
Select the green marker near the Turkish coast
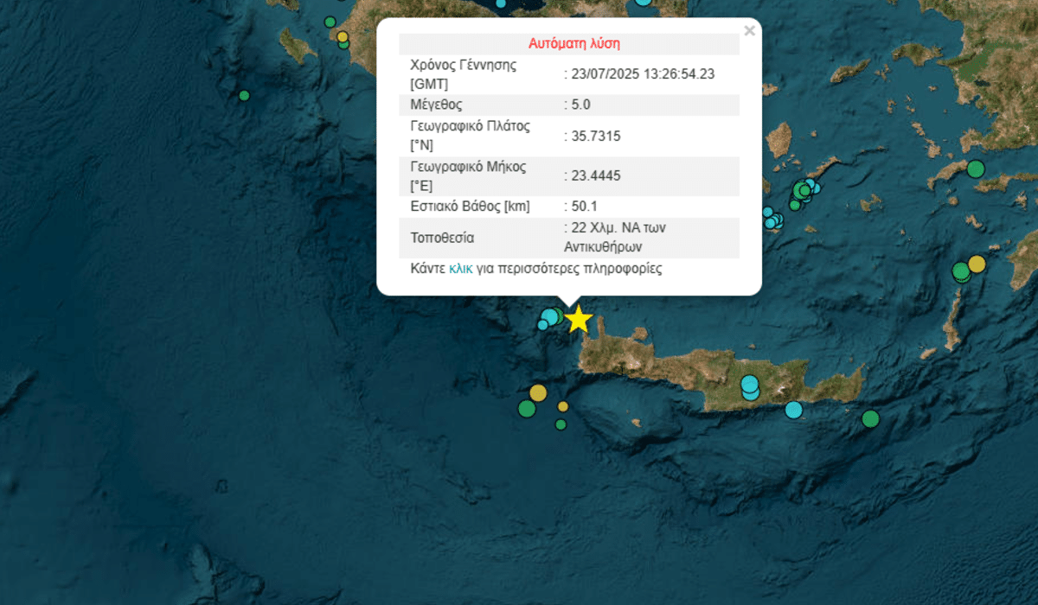click(977, 169)
